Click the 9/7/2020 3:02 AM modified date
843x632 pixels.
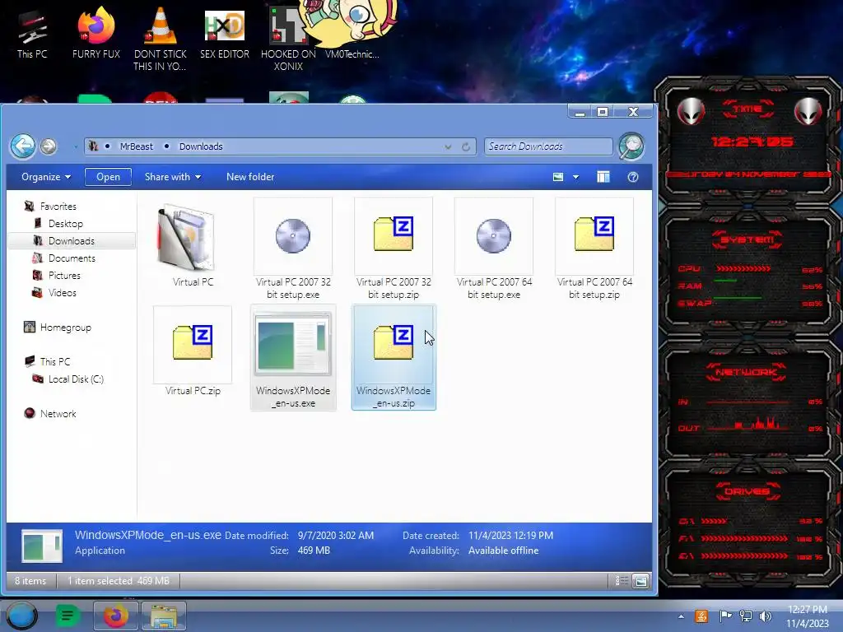click(x=336, y=535)
